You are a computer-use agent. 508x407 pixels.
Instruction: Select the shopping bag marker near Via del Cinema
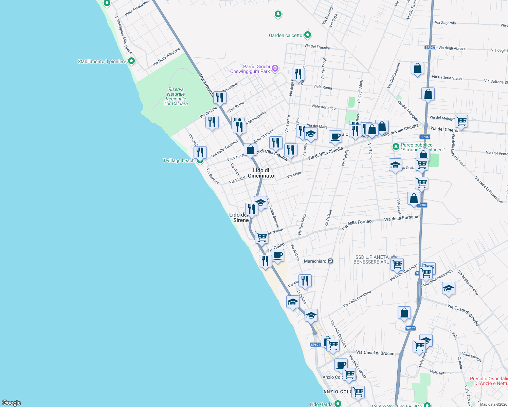(428, 95)
